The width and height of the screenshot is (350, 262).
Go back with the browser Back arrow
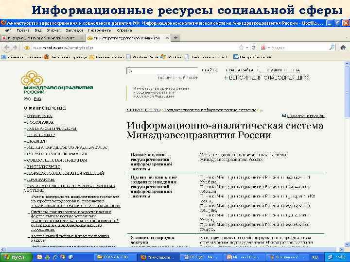pos(7,48)
